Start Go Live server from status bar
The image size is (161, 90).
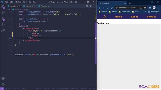(75, 89)
